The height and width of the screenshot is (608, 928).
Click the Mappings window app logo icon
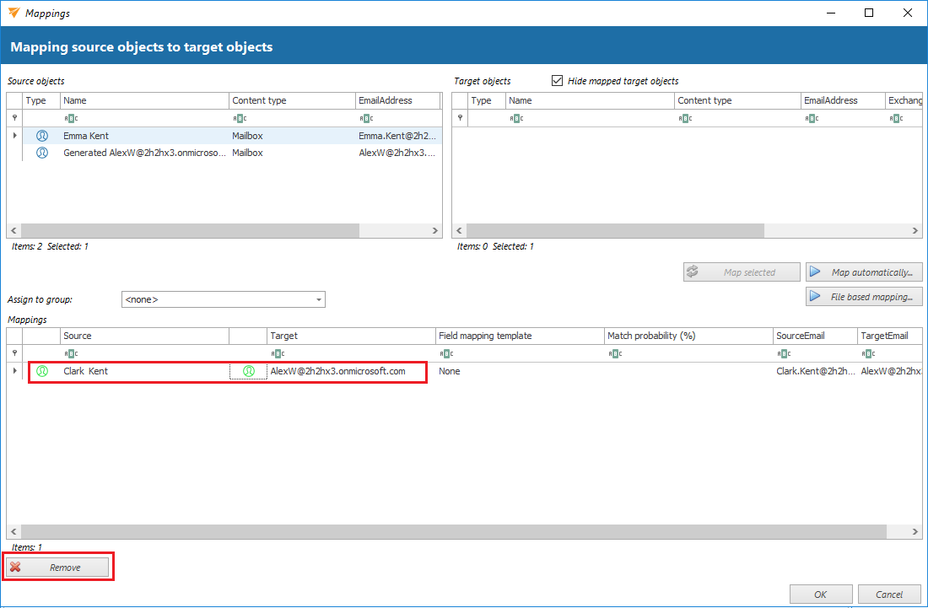(13, 13)
